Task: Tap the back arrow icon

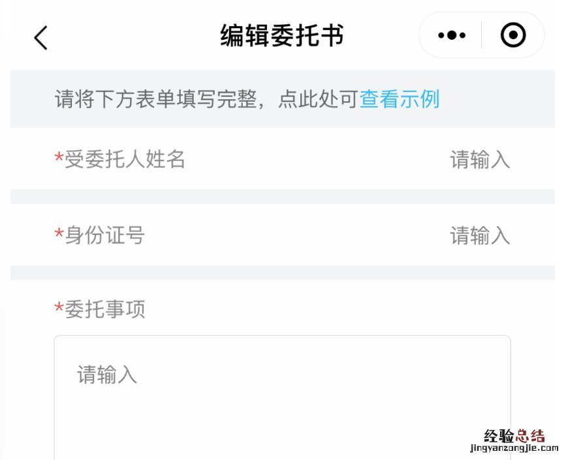Action: (41, 37)
